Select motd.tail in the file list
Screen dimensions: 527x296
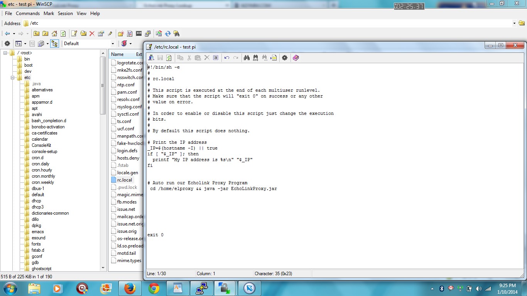pos(126,253)
